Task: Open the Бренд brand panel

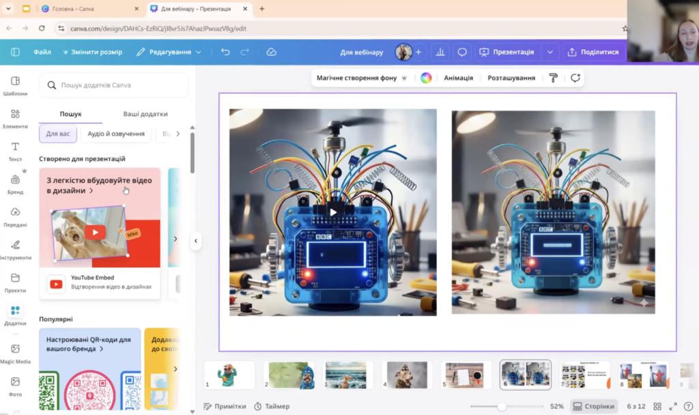Action: pyautogui.click(x=15, y=184)
